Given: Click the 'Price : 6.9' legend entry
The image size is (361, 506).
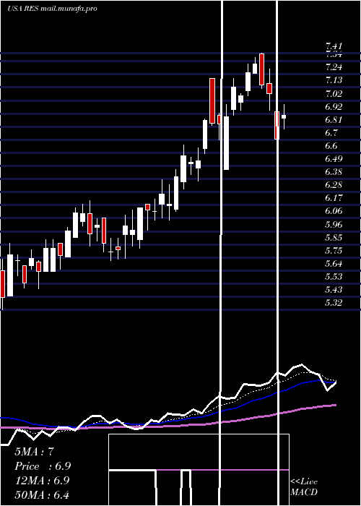Looking at the screenshot, I should tap(43, 466).
